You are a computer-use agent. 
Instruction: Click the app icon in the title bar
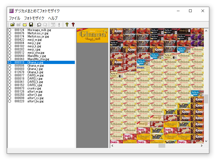click(11, 11)
